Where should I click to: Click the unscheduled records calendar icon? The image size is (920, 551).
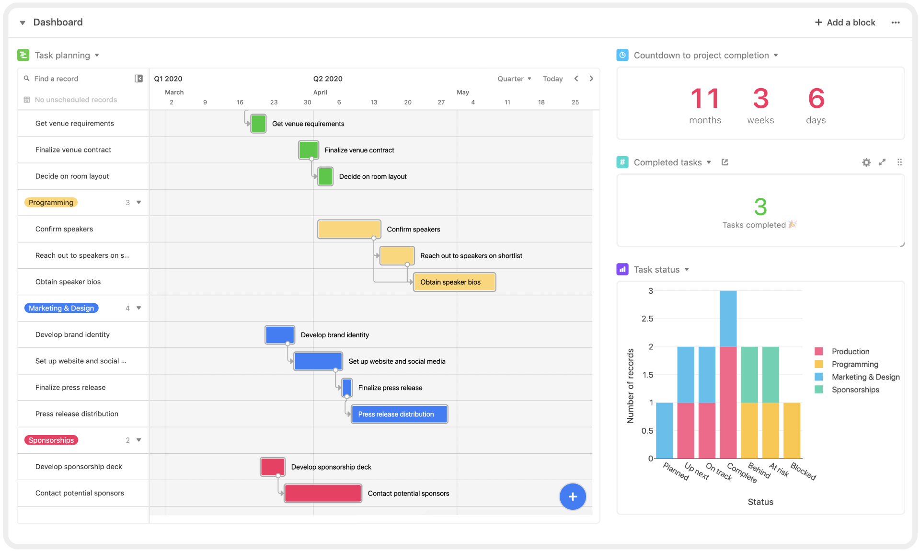(x=27, y=100)
